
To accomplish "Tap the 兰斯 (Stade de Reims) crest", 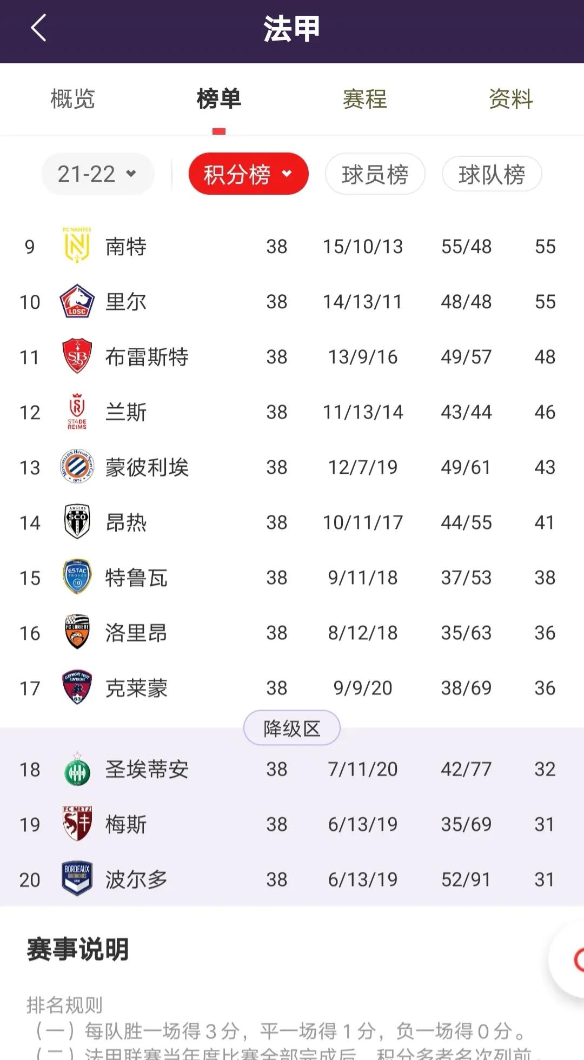I will tap(76, 412).
